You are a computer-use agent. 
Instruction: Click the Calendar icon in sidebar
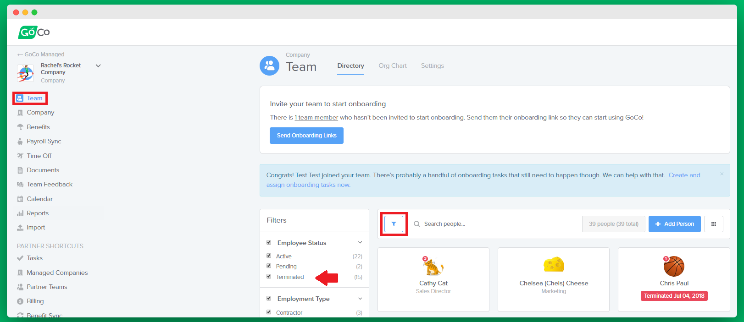pyautogui.click(x=20, y=199)
